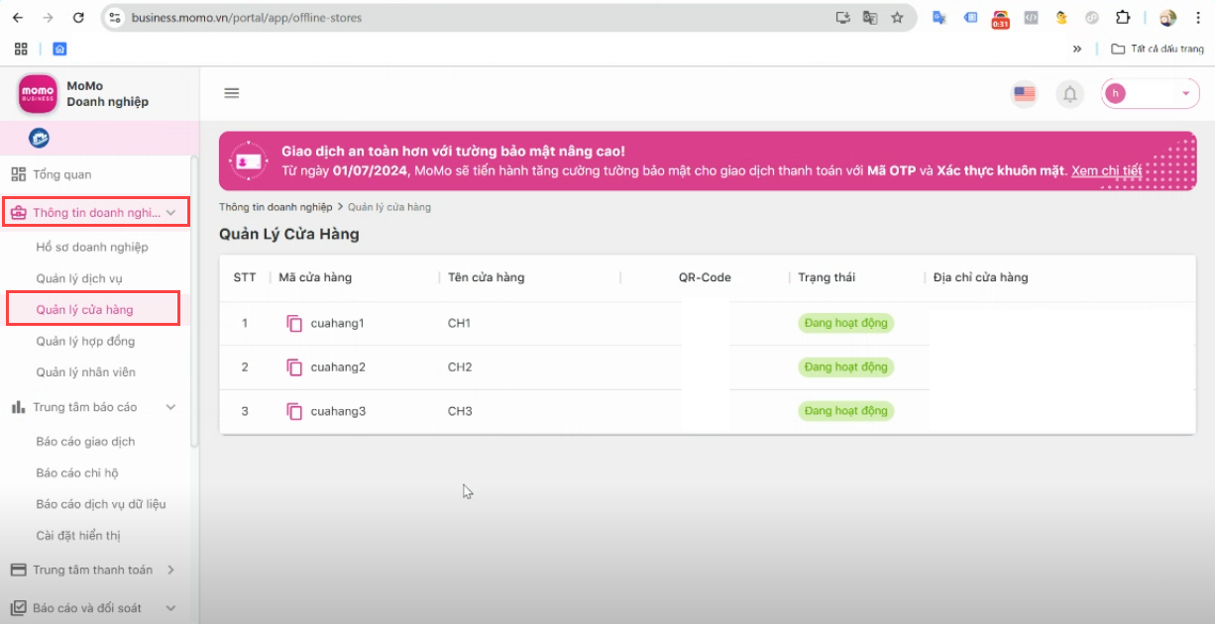Open Quản lý hợp đồng page
The height and width of the screenshot is (624, 1215).
(85, 341)
